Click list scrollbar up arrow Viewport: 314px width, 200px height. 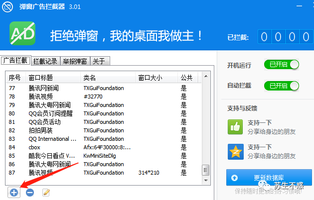[206, 76]
